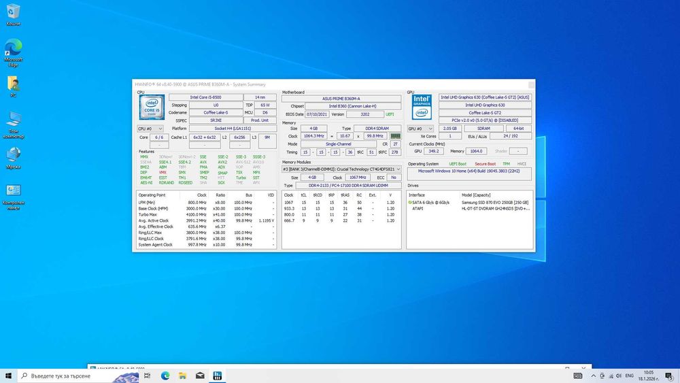Click the green UEFI label by BIOS version
680x383 pixels.
pyautogui.click(x=390, y=114)
